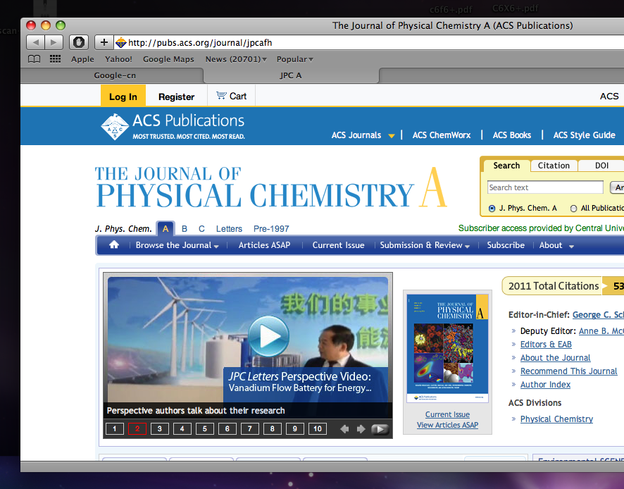Select carousel slide 1

[115, 429]
